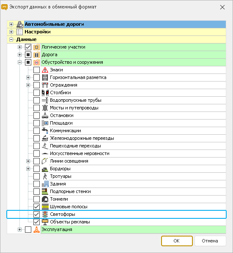
Task: Click the billboard icon for Объекты рекламы
Action: (x=45, y=222)
